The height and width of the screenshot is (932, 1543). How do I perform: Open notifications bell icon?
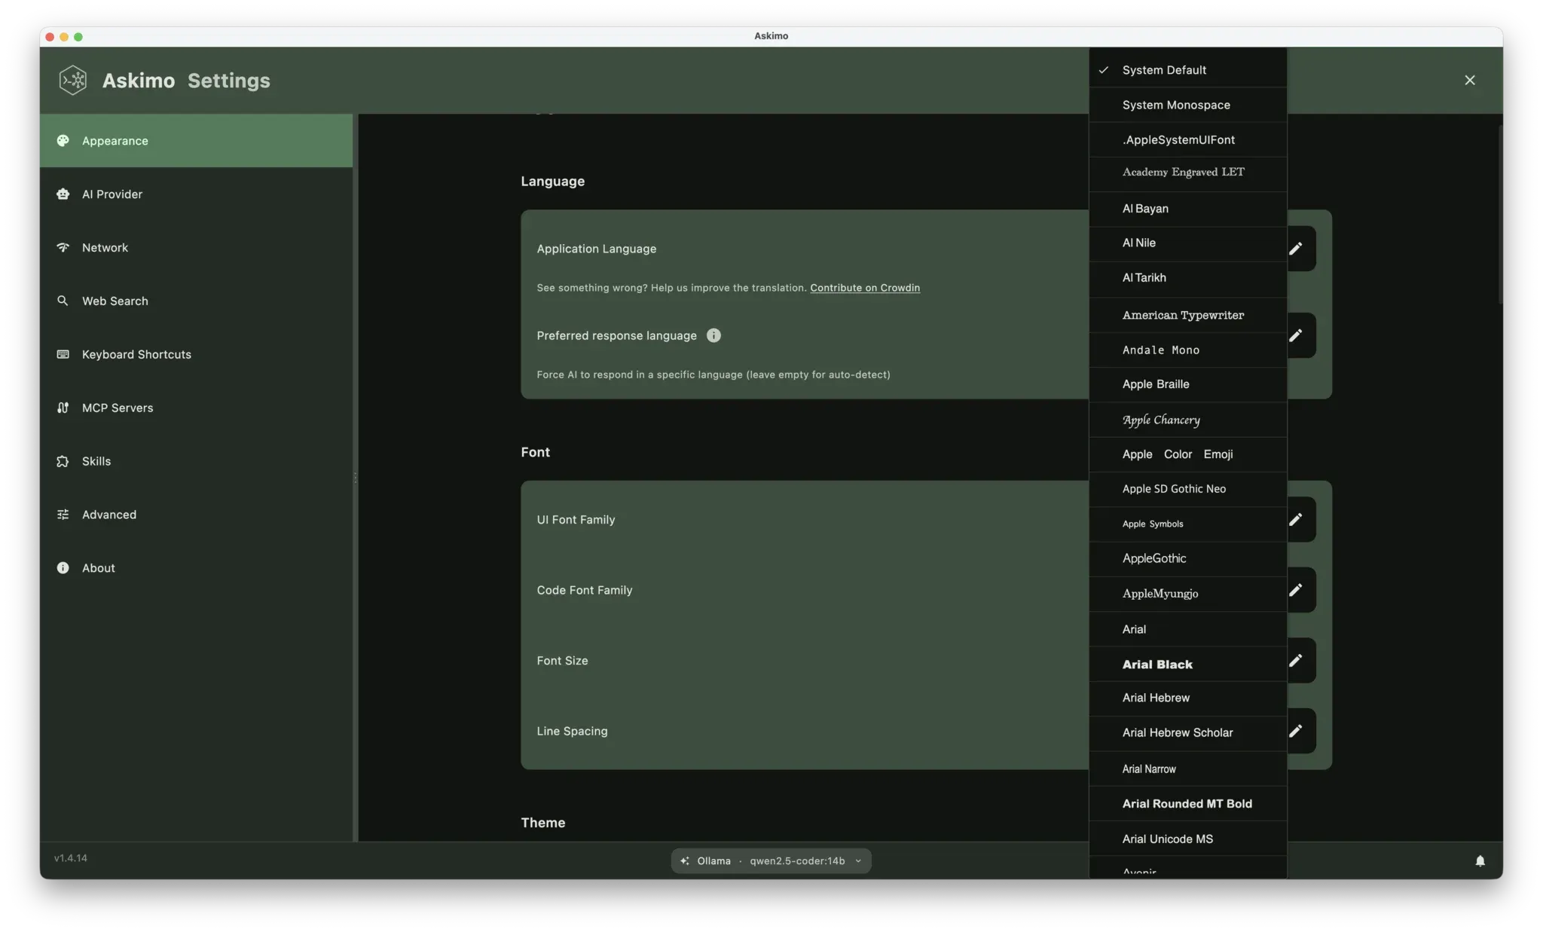1480,861
